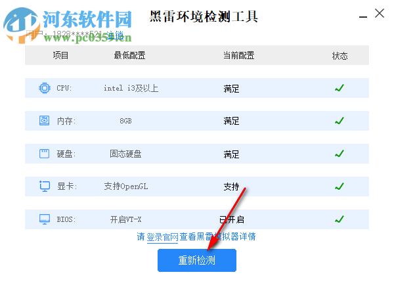
Task: Click the green checkmark in 硬盘 row
Action: click(339, 154)
